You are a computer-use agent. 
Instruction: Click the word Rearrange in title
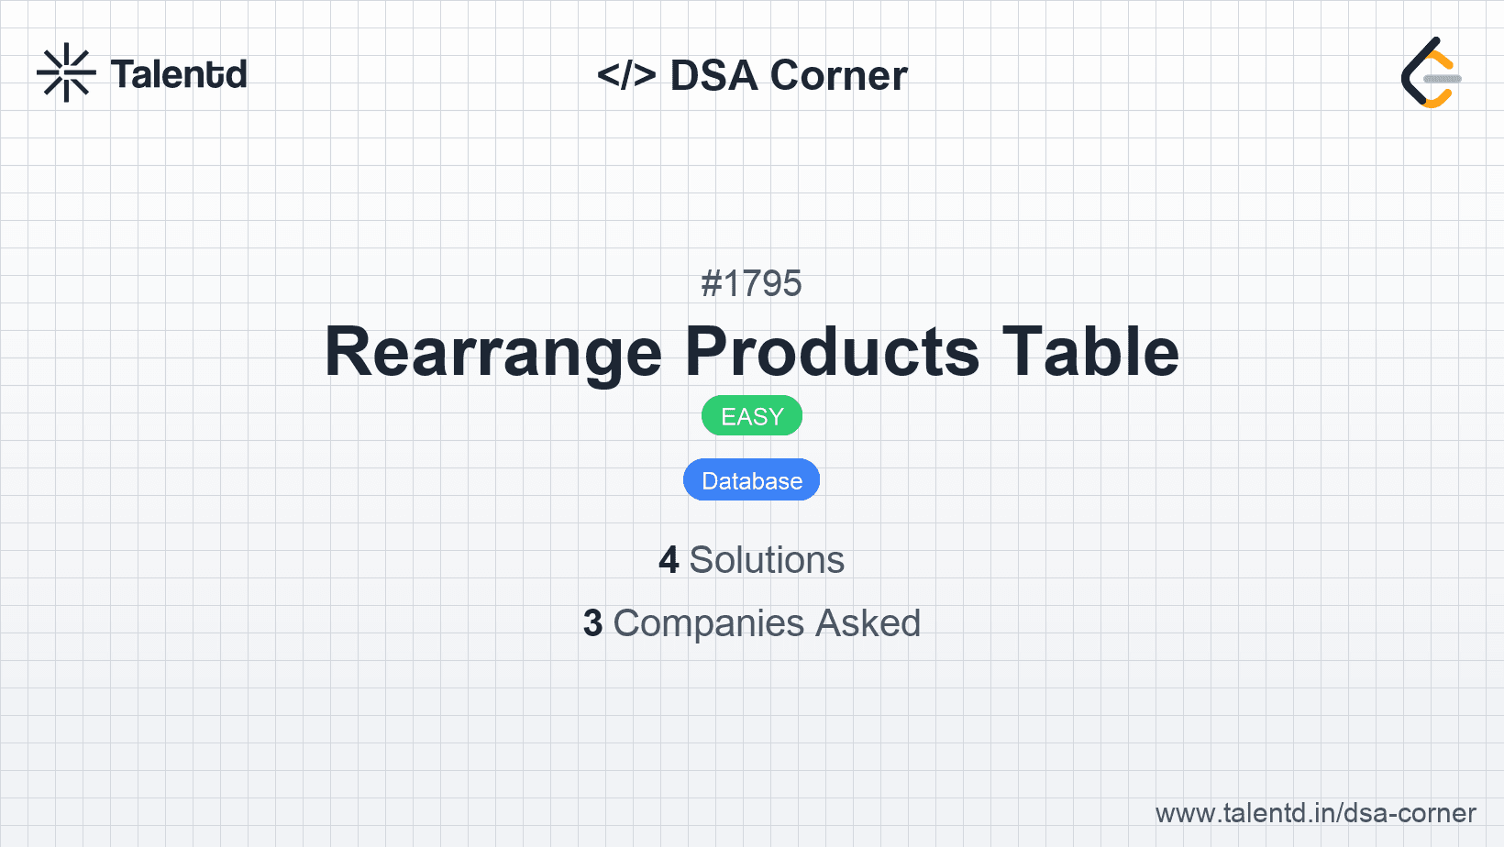point(493,352)
